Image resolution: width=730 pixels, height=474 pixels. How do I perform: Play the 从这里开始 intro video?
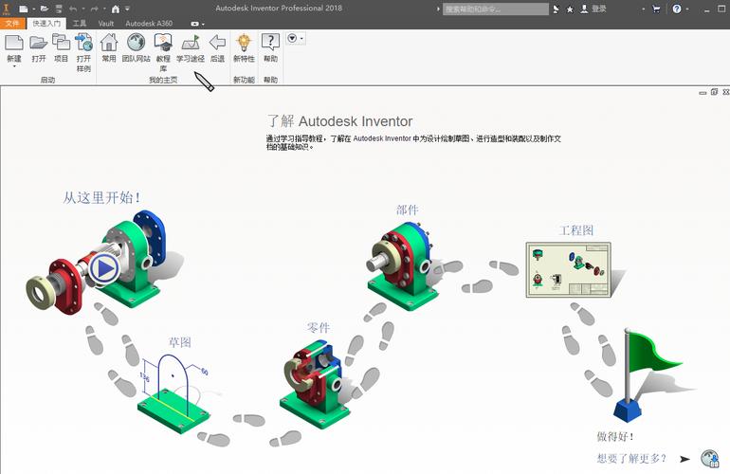pos(104,268)
